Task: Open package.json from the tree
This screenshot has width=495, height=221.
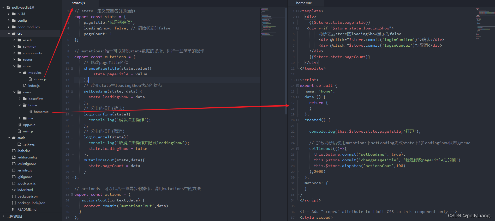Action: point(27,197)
